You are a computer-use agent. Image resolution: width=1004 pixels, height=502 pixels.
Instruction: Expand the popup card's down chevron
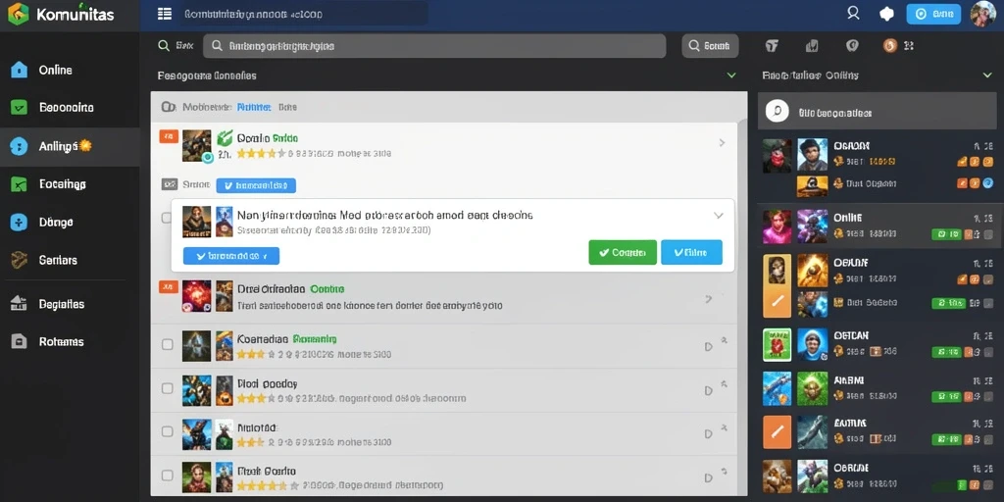pyautogui.click(x=719, y=216)
